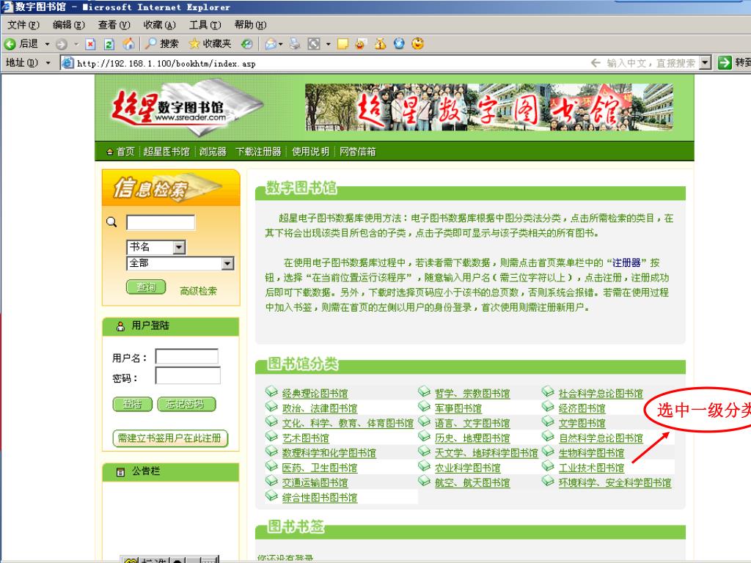Open the 收藏 menu

click(x=159, y=25)
